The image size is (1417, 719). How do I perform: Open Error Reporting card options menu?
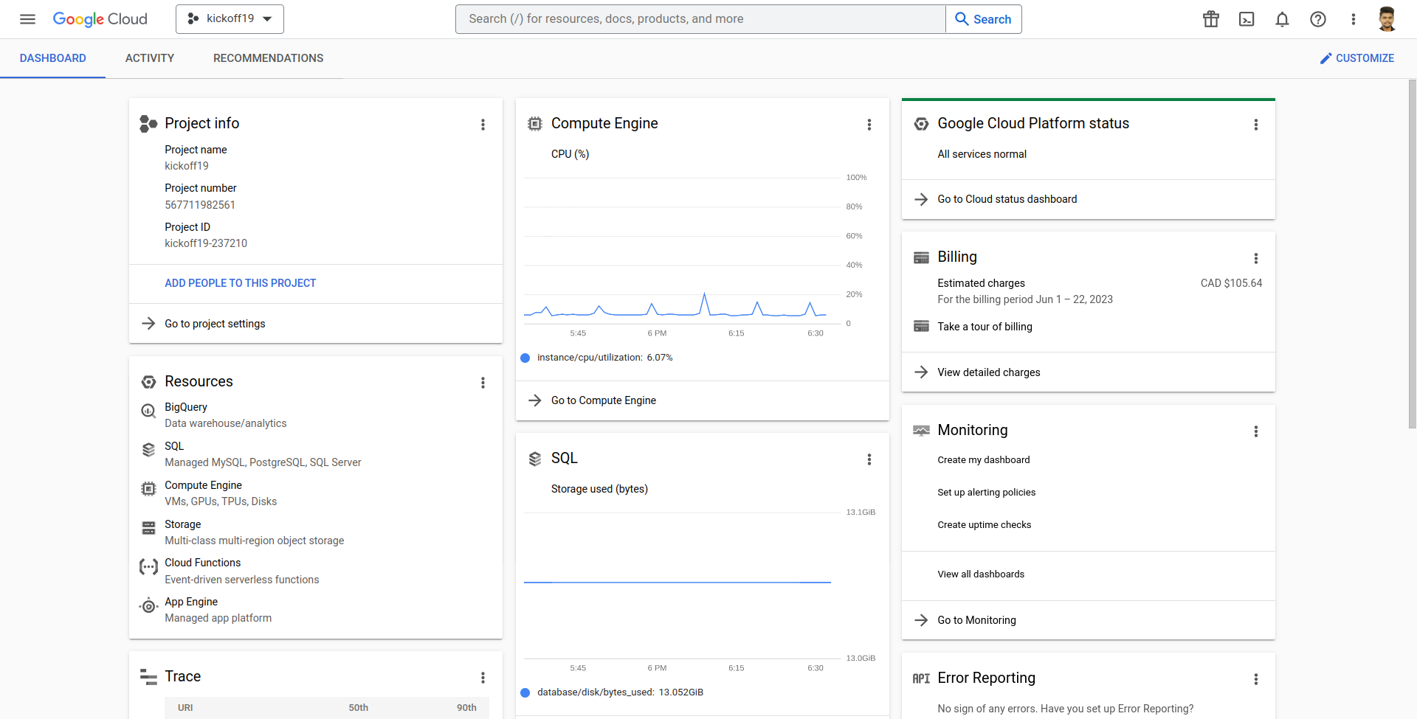click(1256, 679)
